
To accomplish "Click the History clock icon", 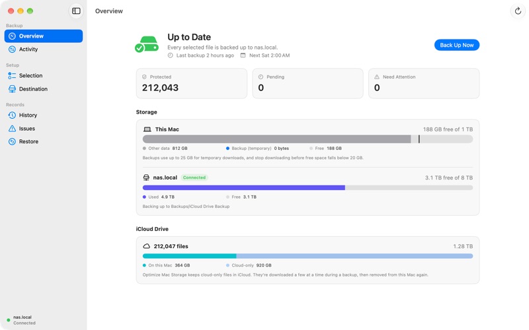I will pyautogui.click(x=12, y=115).
